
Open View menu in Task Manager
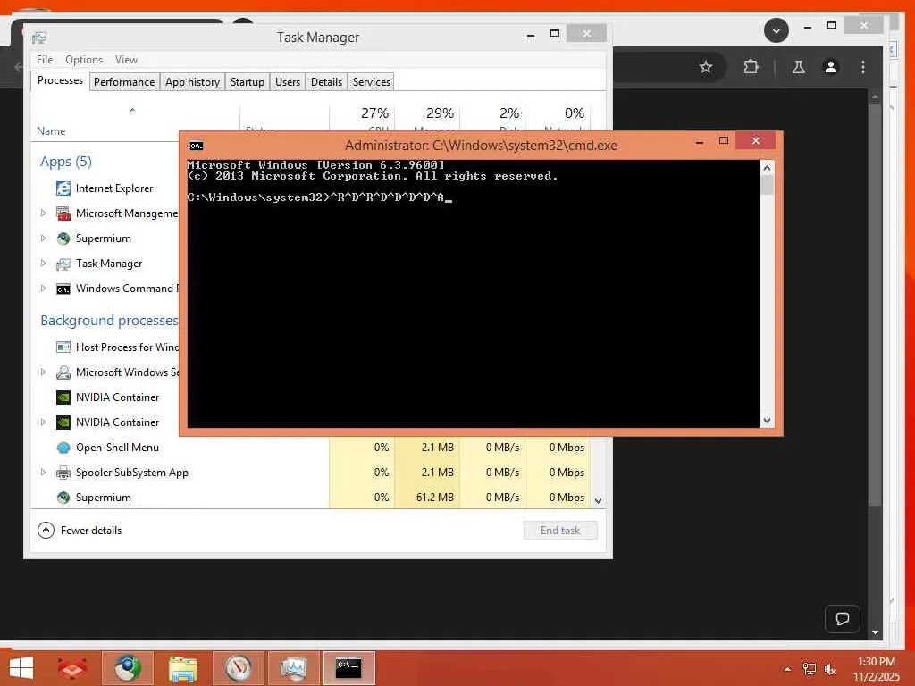pos(126,60)
